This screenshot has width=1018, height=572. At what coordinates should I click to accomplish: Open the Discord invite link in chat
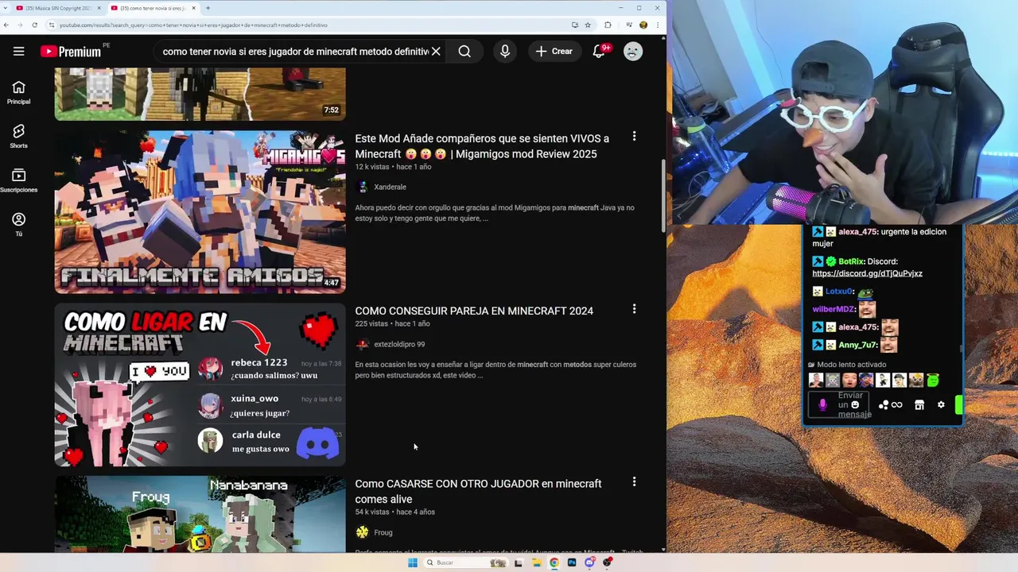(x=867, y=273)
